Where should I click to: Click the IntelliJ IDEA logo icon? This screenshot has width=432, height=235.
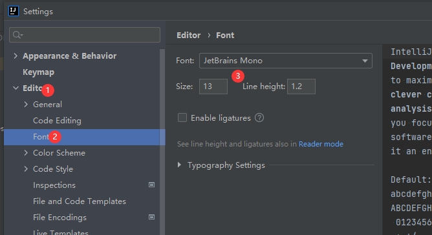[14, 11]
